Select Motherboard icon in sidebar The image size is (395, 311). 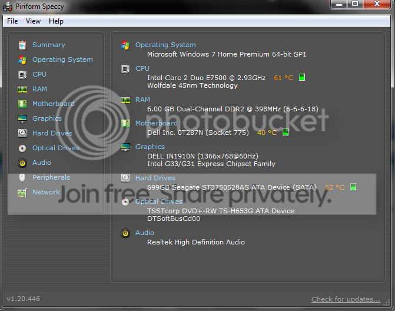(22, 104)
